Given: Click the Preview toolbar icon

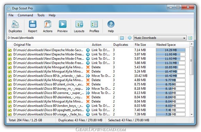Looking at the screenshot, I should point(62,26).
